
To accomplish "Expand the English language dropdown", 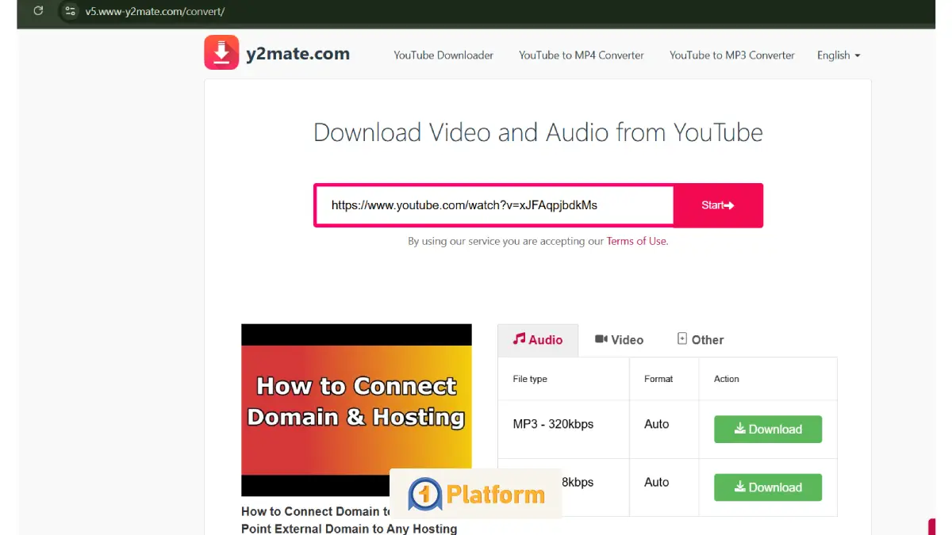I will point(838,55).
